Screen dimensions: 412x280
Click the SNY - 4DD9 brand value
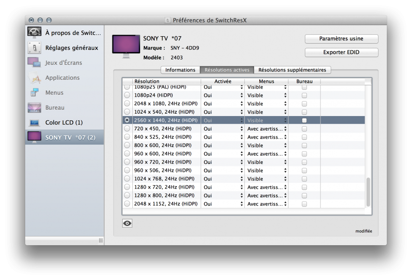(x=185, y=48)
